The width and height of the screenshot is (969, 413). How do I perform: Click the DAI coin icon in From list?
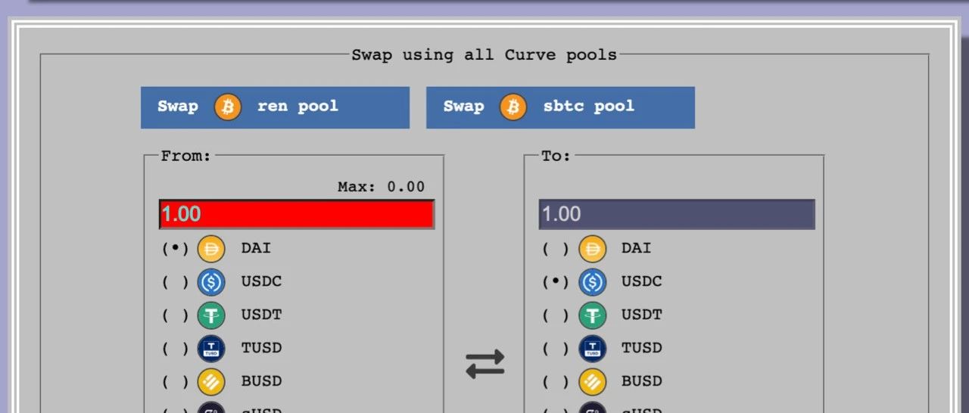211,249
